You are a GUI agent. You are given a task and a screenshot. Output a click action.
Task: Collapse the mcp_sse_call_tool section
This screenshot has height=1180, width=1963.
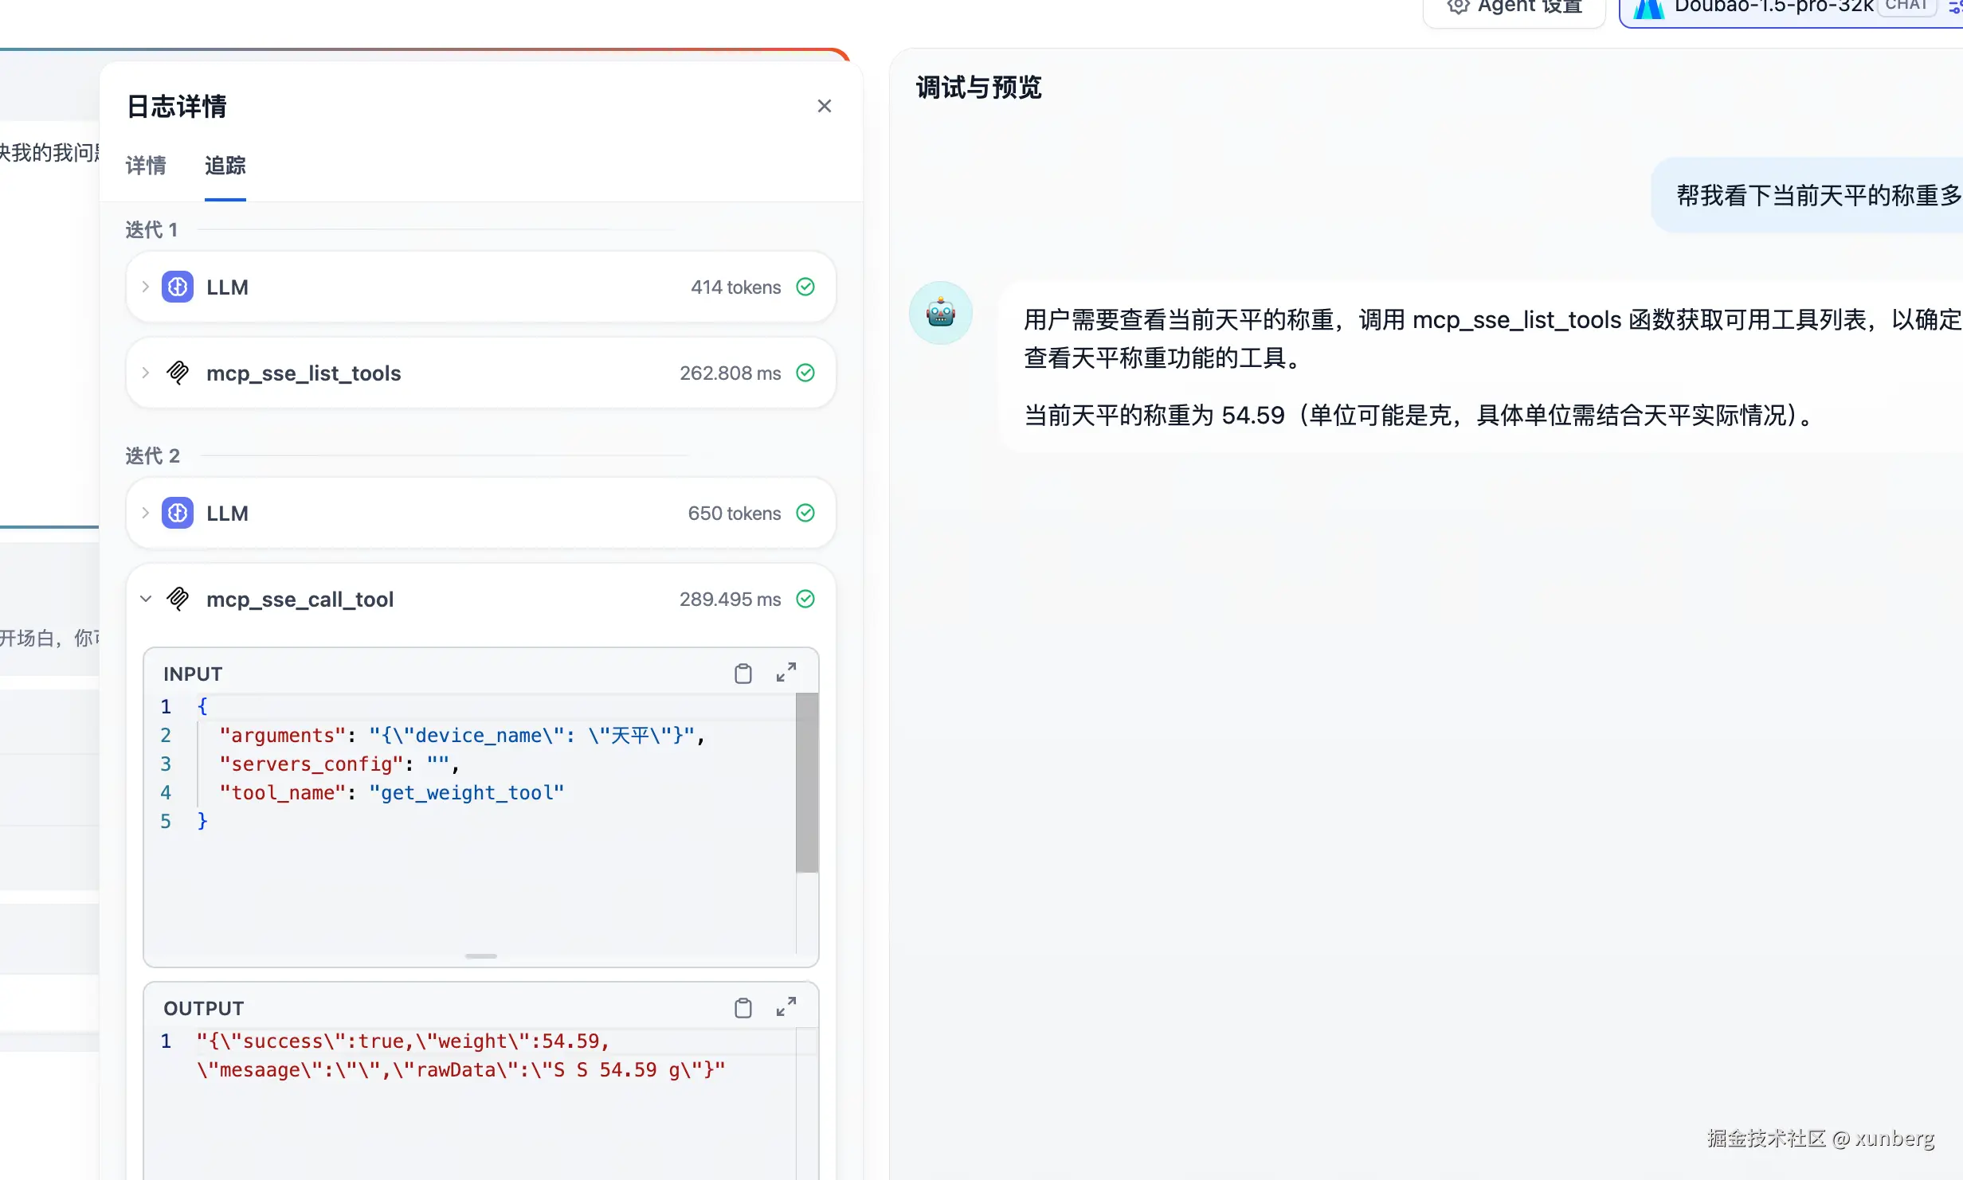coord(145,599)
